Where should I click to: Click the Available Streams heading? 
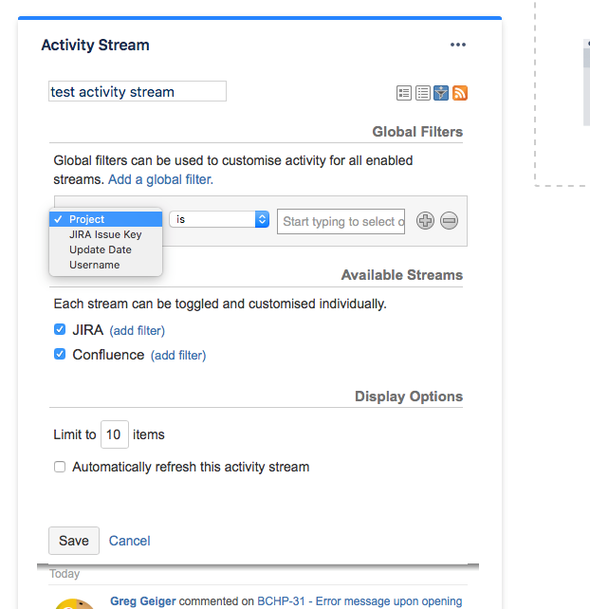click(402, 275)
